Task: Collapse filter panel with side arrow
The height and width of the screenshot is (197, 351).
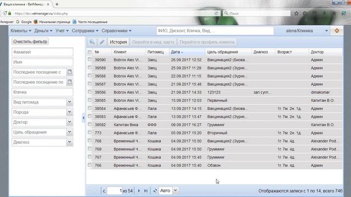Action: coord(83,118)
